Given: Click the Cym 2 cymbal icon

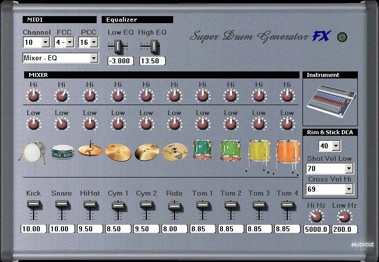Looking at the screenshot, I should [x=147, y=152].
